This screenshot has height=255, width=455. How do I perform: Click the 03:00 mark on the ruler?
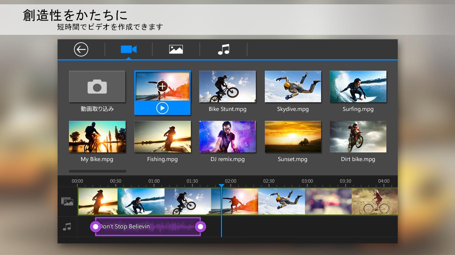point(307,181)
